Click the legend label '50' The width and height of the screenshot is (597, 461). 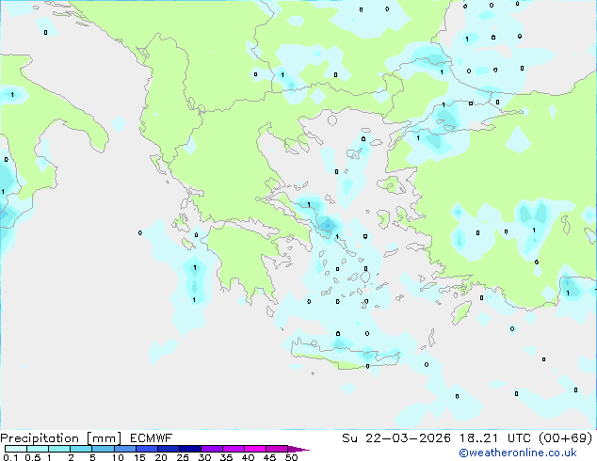point(291,457)
